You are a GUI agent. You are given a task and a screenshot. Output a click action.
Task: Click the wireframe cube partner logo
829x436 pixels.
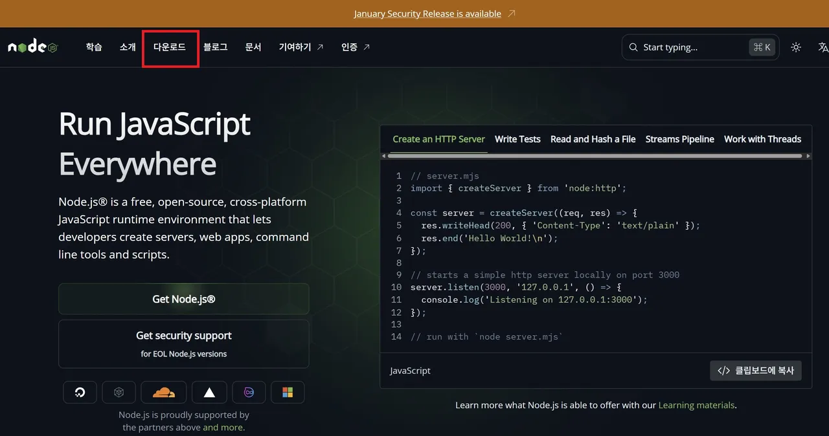119,392
